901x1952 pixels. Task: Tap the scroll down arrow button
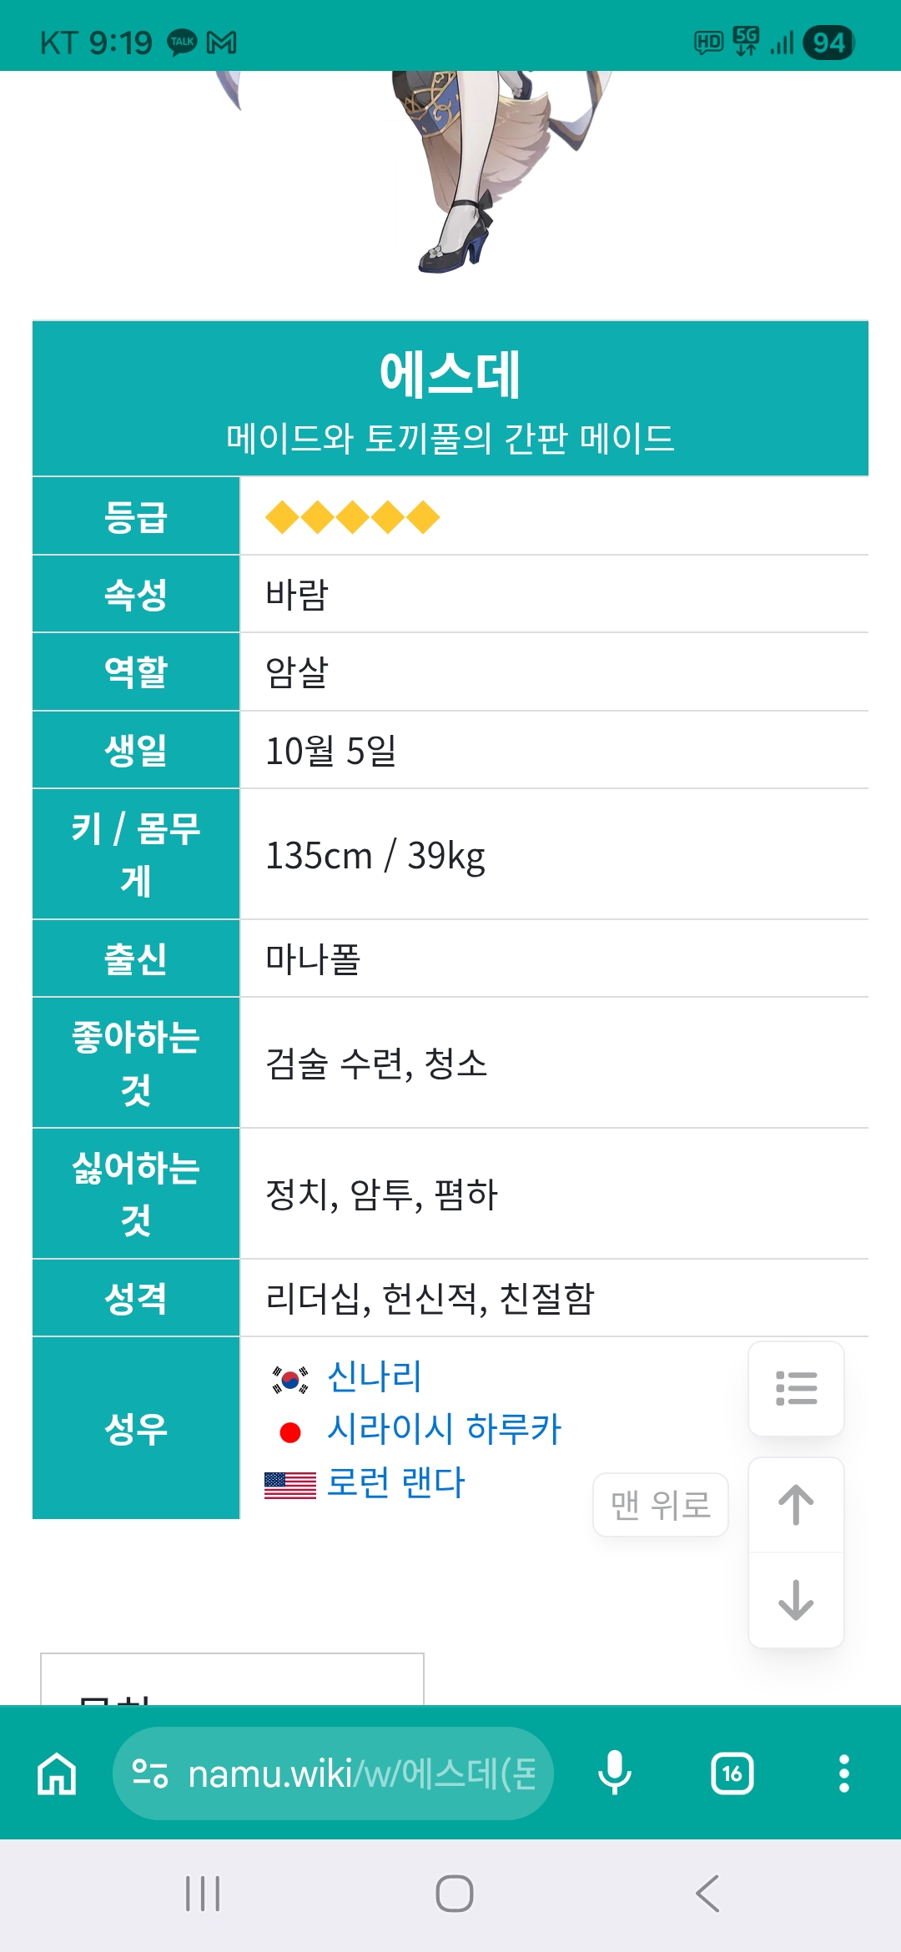[796, 1600]
